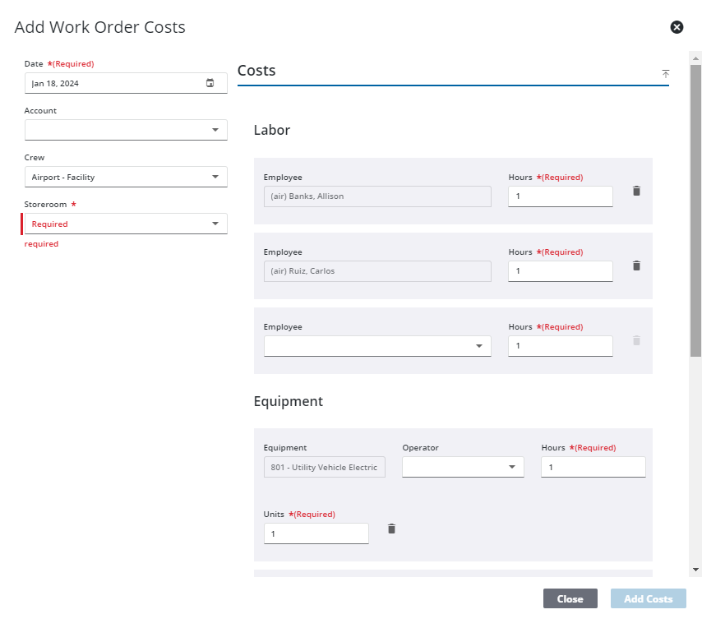This screenshot has width=702, height=628.
Task: Click the Equipment section heading
Action: coord(289,401)
